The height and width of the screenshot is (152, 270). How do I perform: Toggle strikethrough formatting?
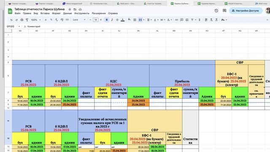pos(117,20)
